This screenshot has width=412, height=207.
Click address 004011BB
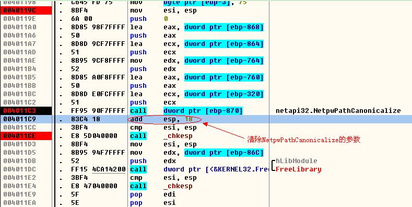(x=20, y=86)
